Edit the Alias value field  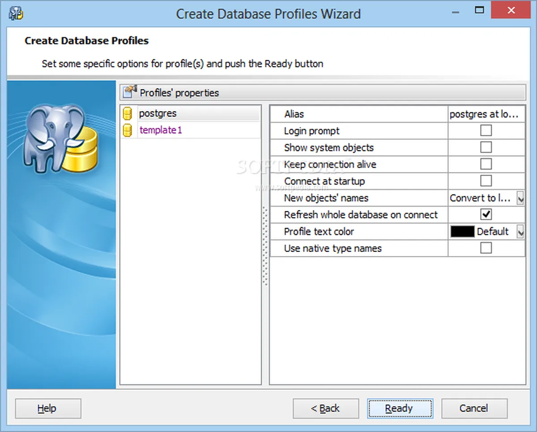(x=486, y=114)
